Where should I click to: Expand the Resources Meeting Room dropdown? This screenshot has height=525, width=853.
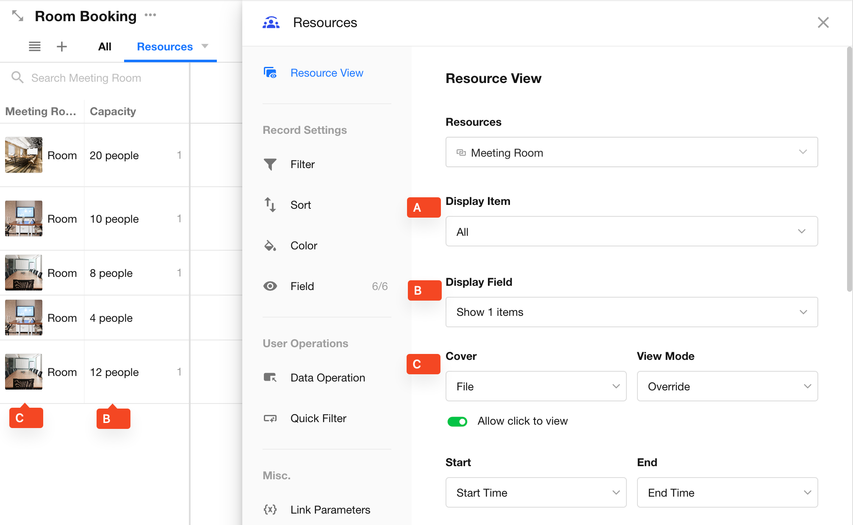coord(631,152)
